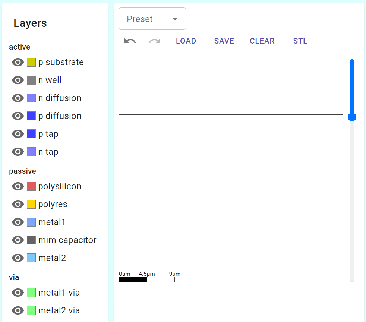The height and width of the screenshot is (322, 366).
Task: Select the metal1 layer label
Action: [x=51, y=222]
